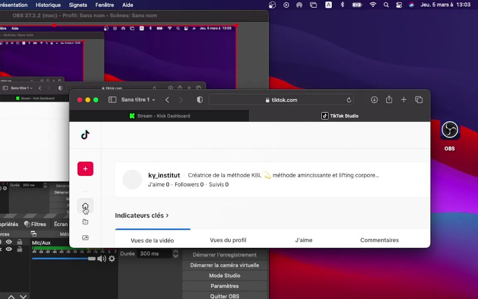The width and height of the screenshot is (478, 299).
Task: Select Vues de la vidéo tab
Action: tap(152, 240)
